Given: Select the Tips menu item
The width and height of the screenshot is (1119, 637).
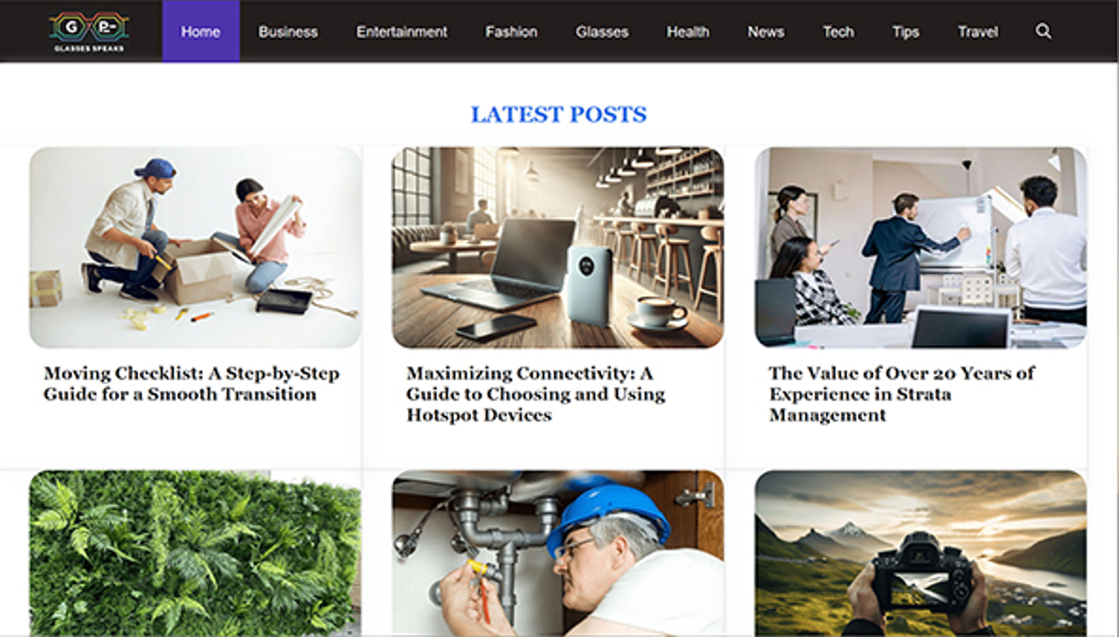Looking at the screenshot, I should click(x=905, y=32).
